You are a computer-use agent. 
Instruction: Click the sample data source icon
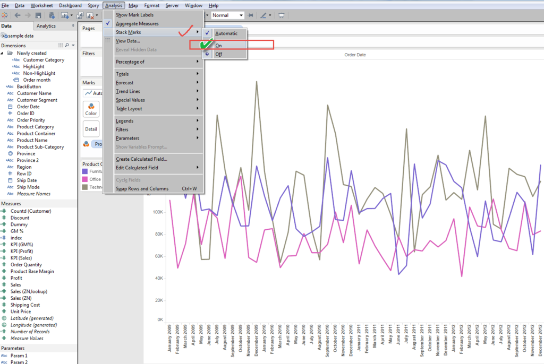coord(4,36)
